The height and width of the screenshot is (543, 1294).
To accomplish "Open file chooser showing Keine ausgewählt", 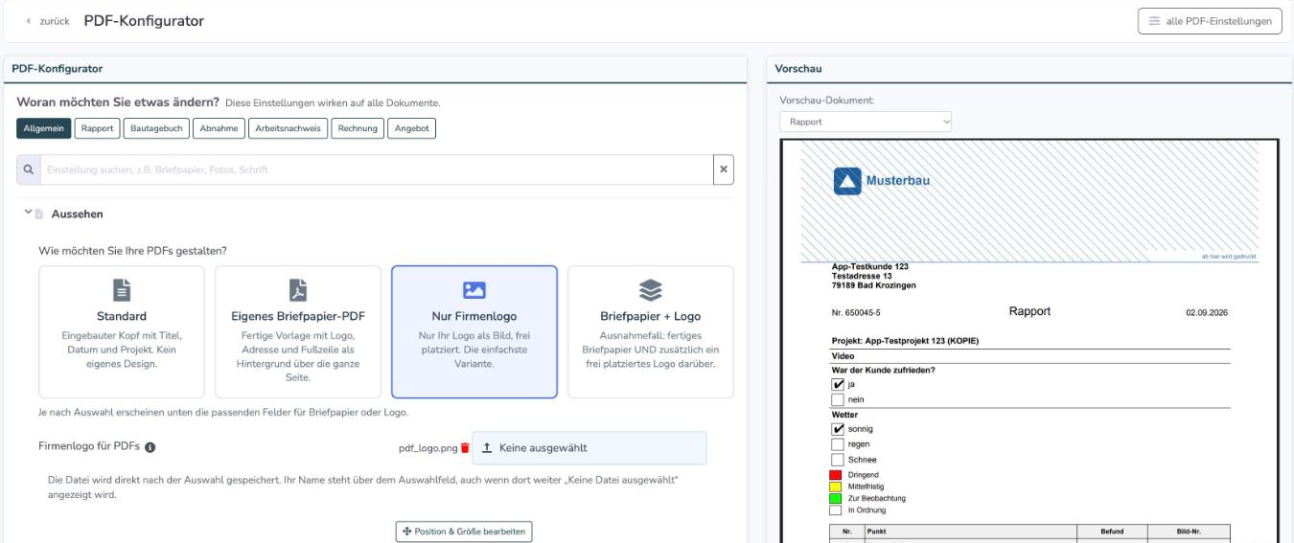I will 589,447.
